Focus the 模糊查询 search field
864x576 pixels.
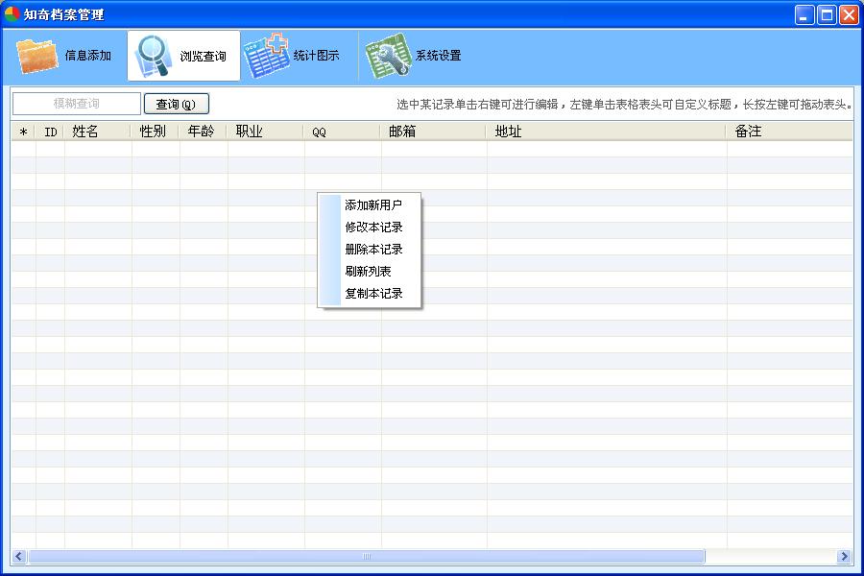point(77,104)
